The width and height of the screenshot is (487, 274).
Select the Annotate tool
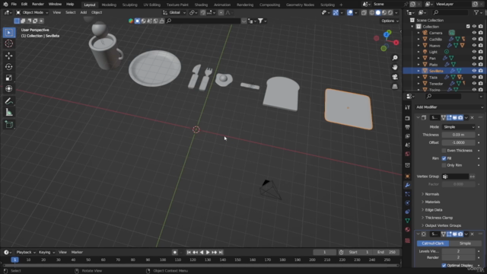[x=8, y=101]
